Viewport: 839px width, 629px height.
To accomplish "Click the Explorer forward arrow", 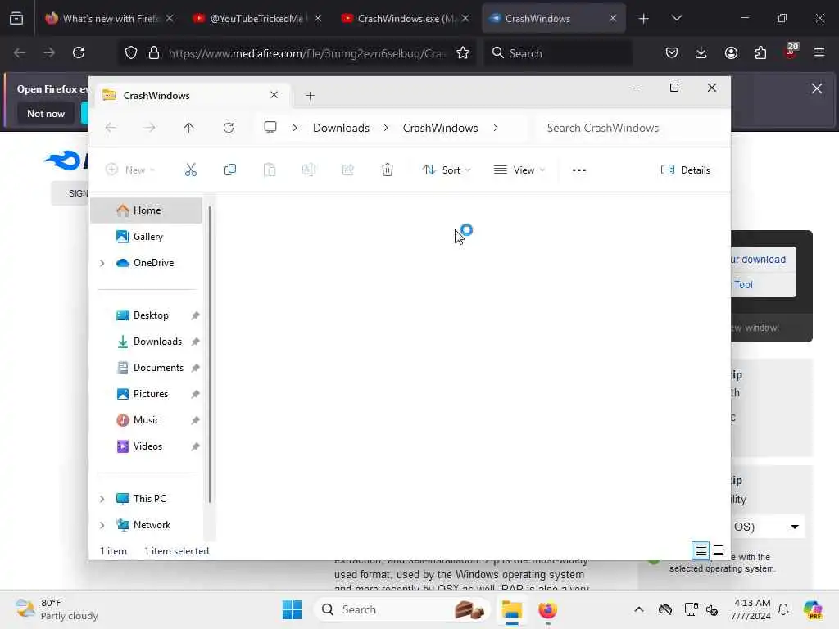I will (x=150, y=128).
